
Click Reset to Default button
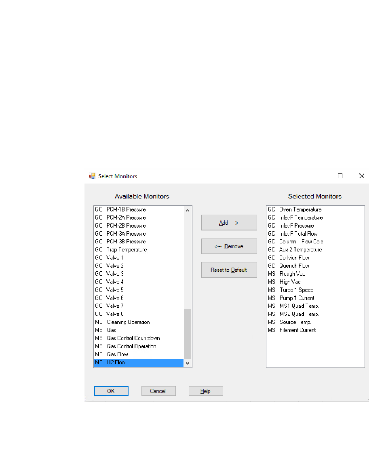pos(229,270)
